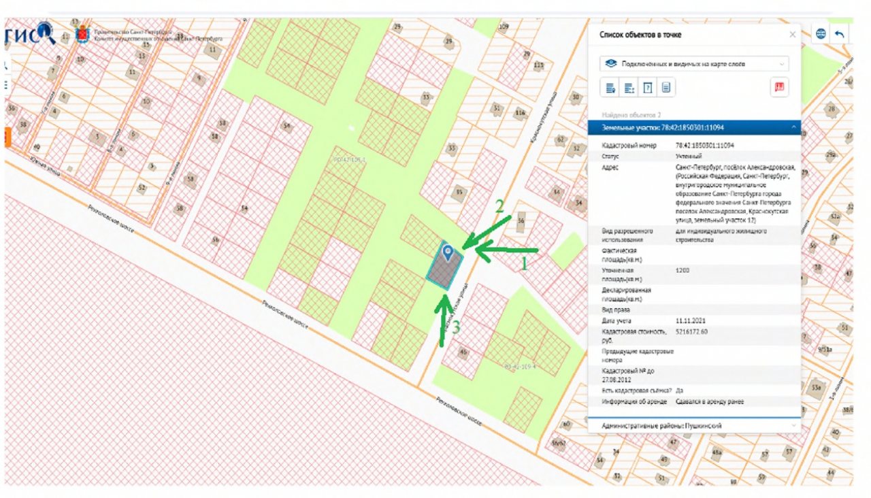This screenshot has height=498, width=871.
Task: Click the blue back arrow button
Action: (x=840, y=34)
